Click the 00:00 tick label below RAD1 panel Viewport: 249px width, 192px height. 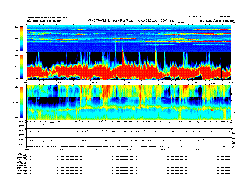[x=26, y=83]
